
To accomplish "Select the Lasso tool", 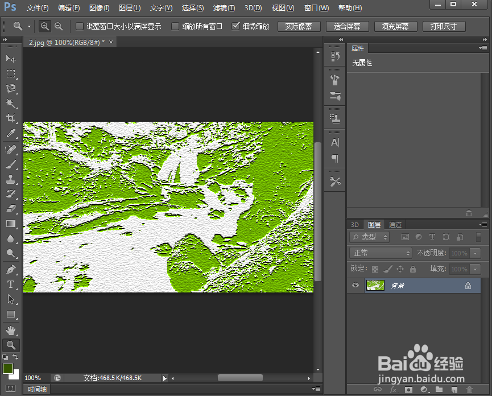I will pos(11,89).
